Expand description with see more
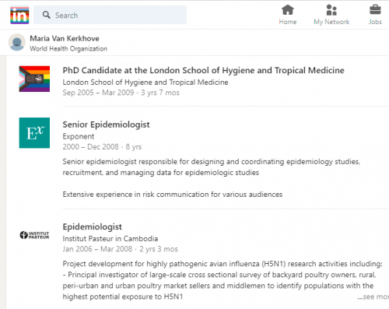This screenshot has height=309, width=389. pyautogui.click(x=373, y=297)
